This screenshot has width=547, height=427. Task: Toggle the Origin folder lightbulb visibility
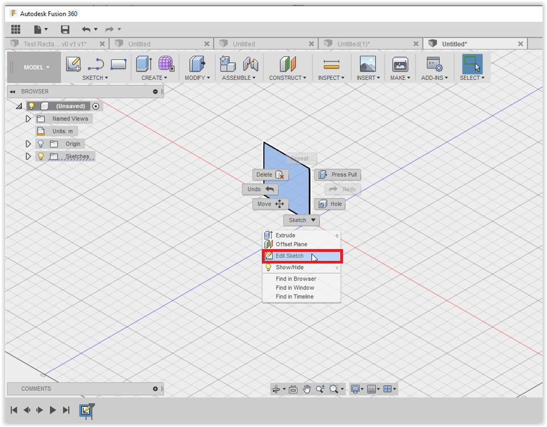tap(41, 143)
